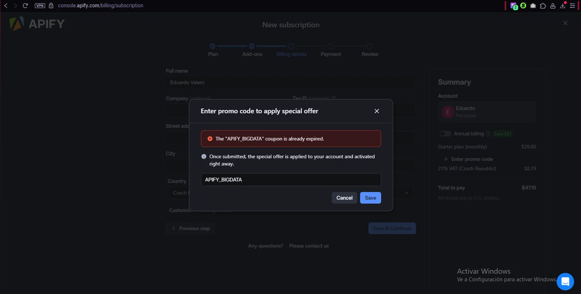Click the browser forward arrow
Image resolution: width=581 pixels, height=294 pixels.
tap(15, 5)
